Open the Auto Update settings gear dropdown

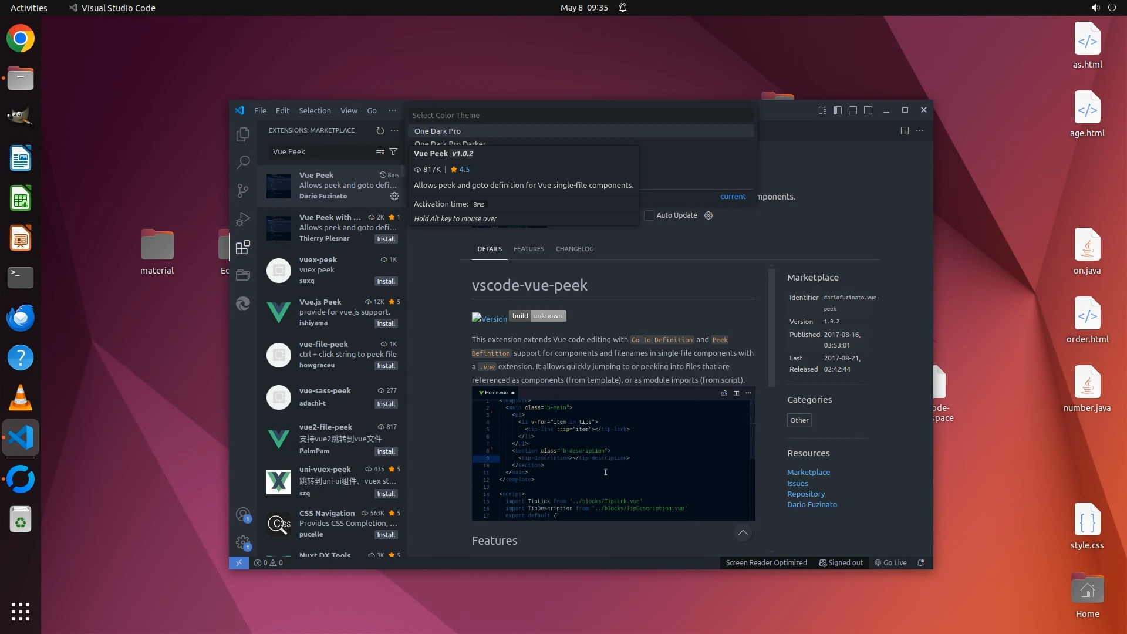[x=708, y=215]
